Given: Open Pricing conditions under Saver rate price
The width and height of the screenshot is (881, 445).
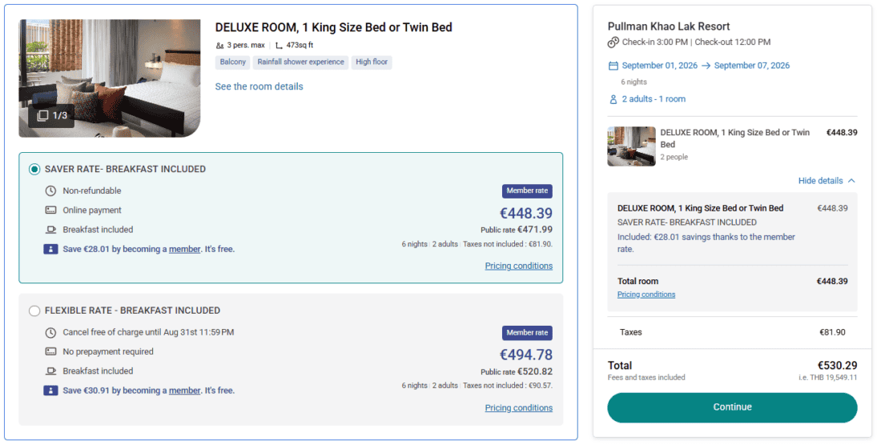Looking at the screenshot, I should point(518,266).
